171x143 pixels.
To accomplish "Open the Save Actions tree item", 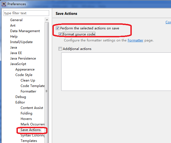I will (x=30, y=130).
